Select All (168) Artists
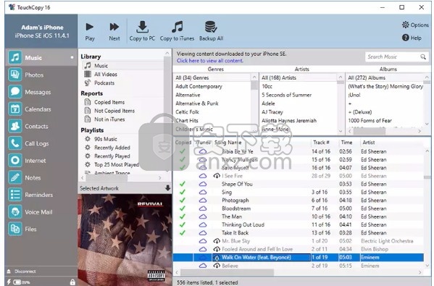The width and height of the screenshot is (434, 286). [279, 77]
